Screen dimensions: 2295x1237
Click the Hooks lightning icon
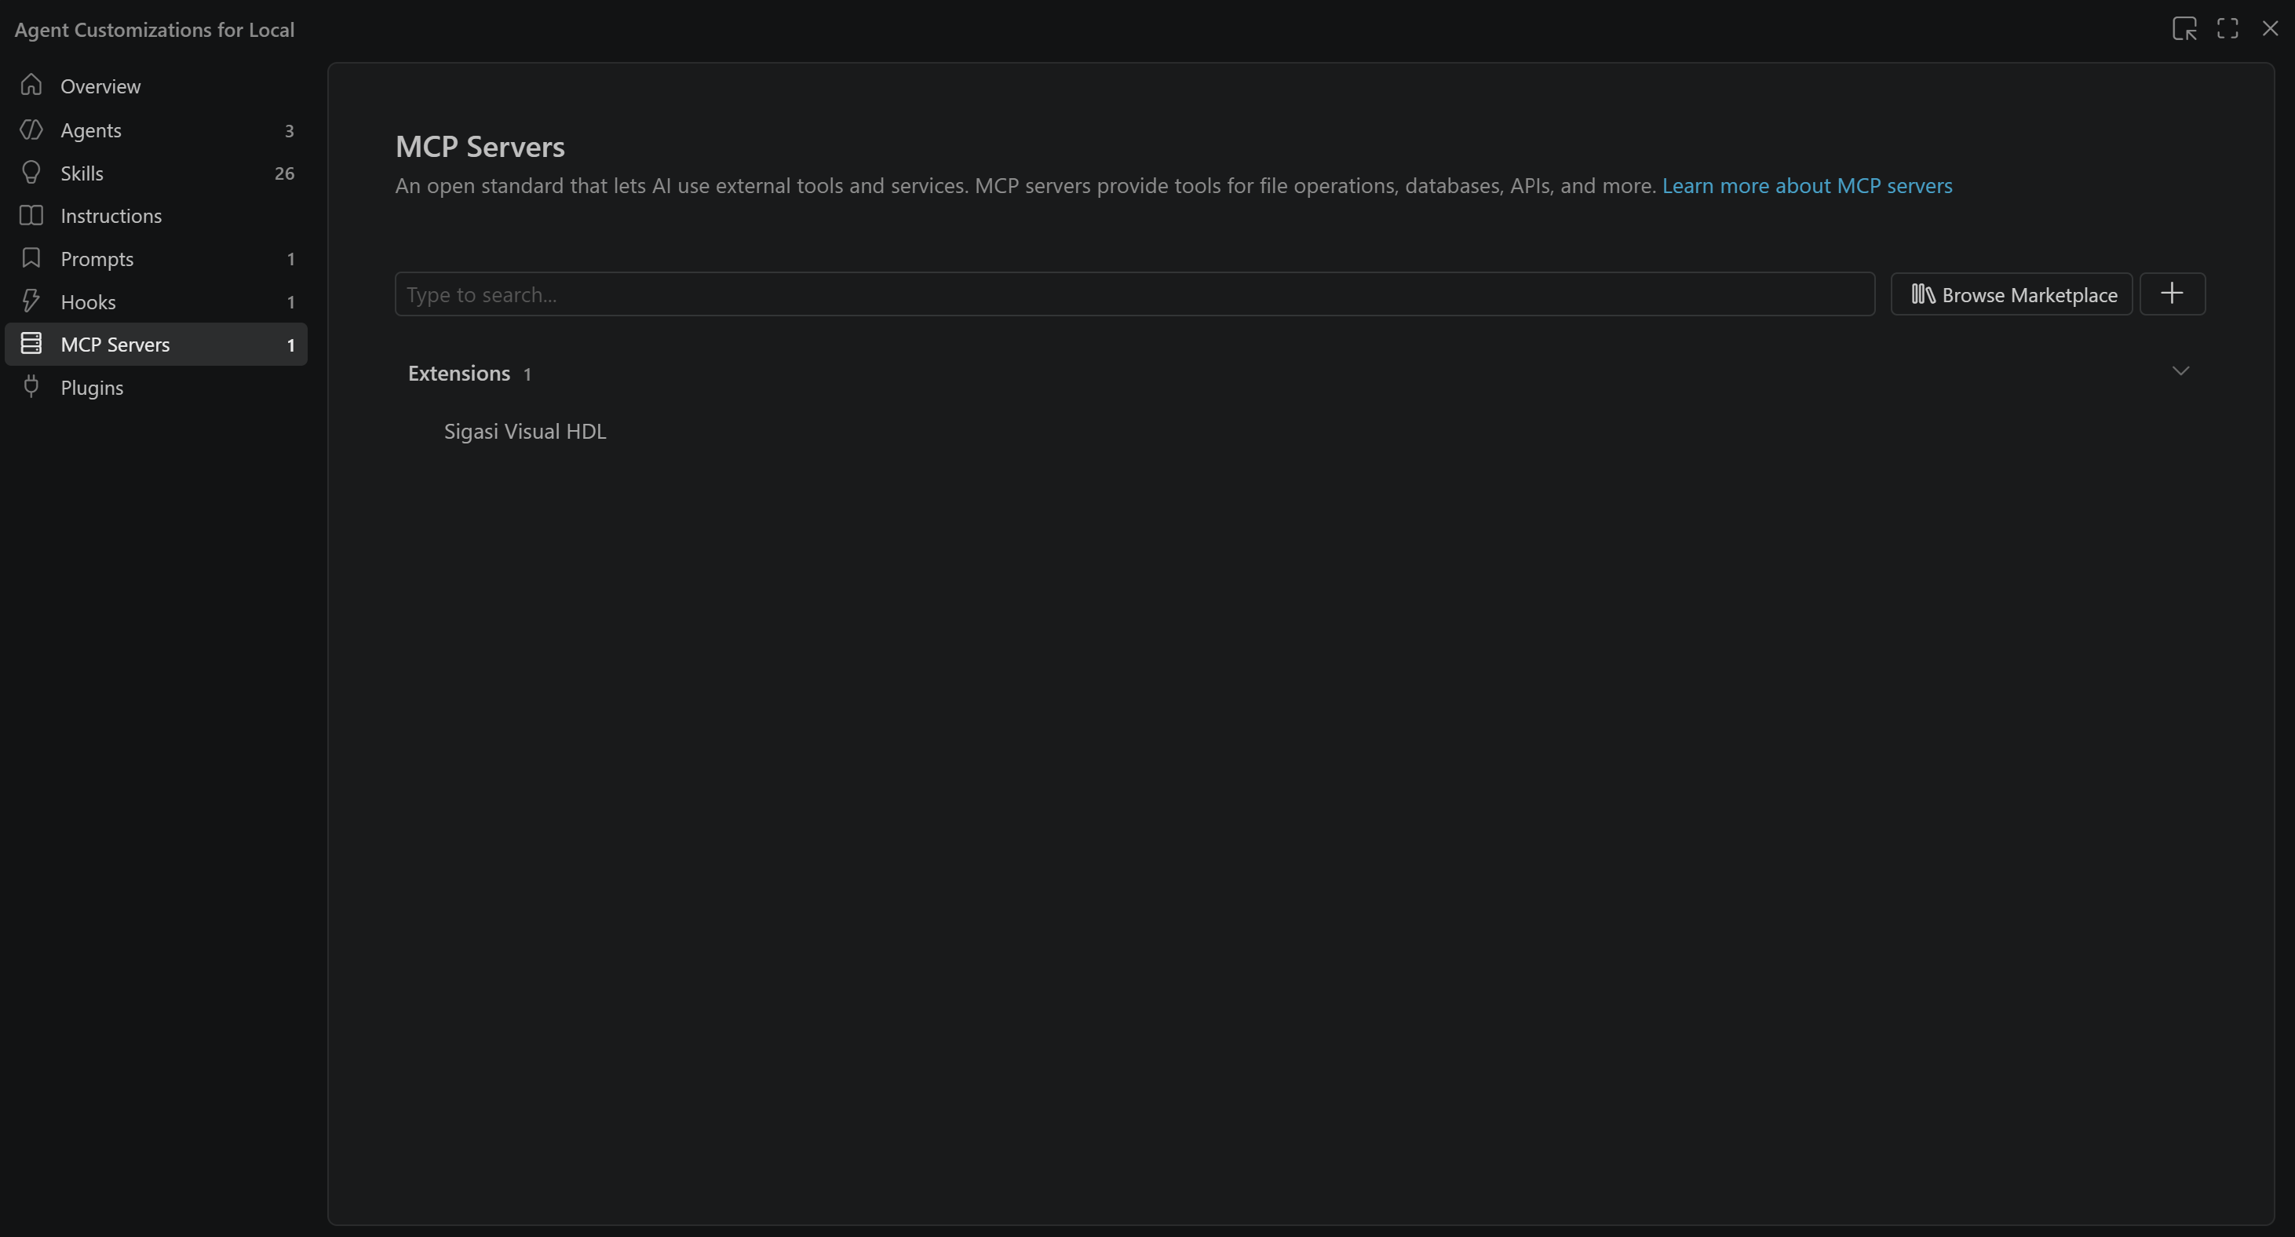click(x=31, y=301)
